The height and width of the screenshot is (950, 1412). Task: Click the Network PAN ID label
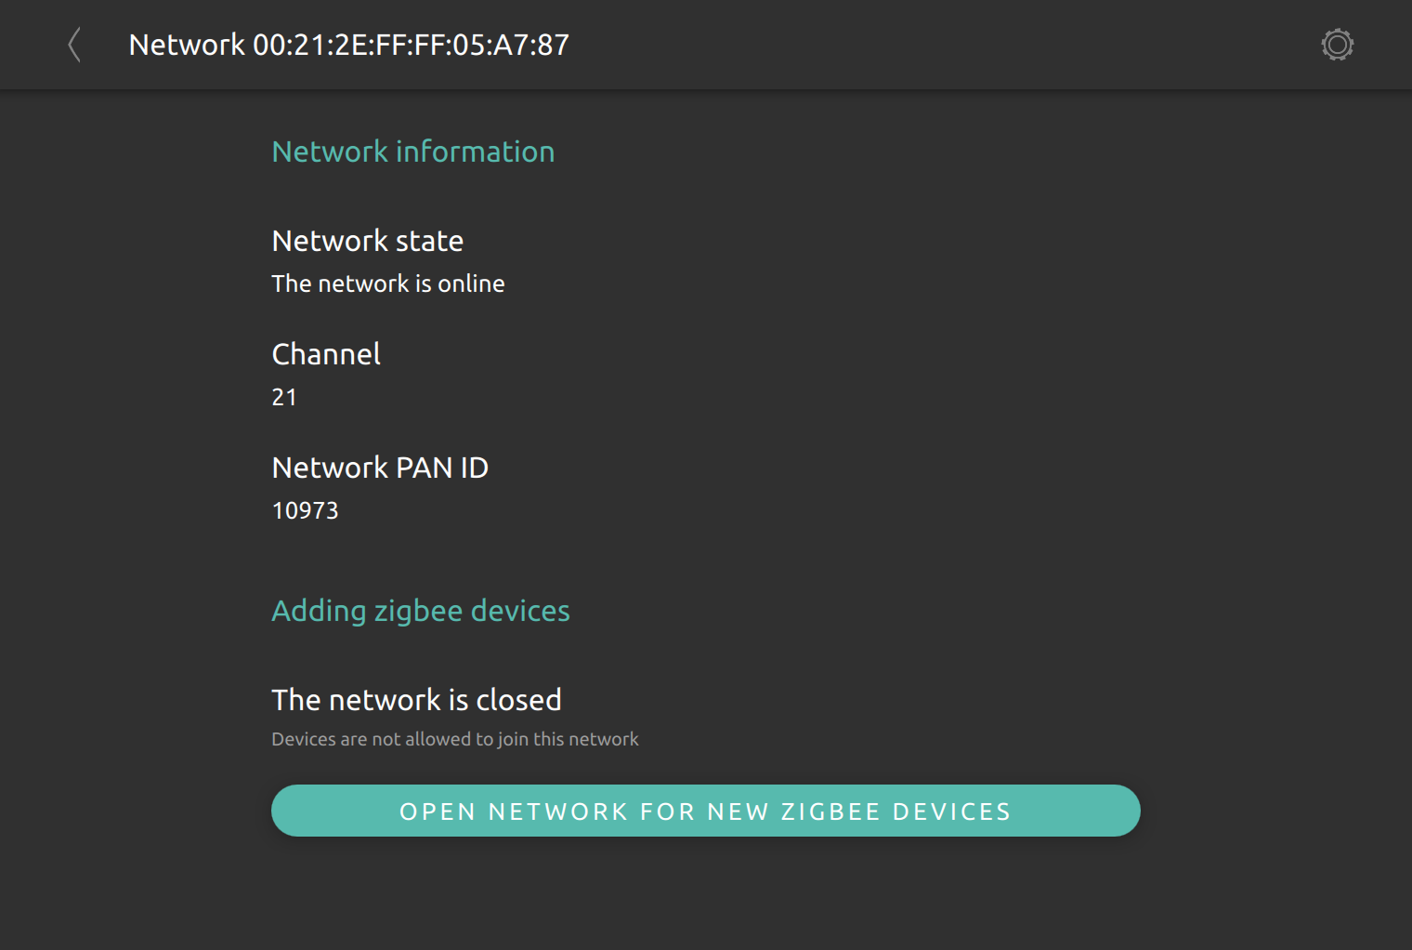point(380,468)
